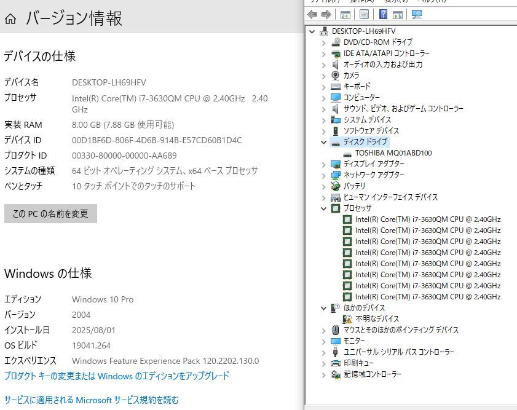
Task: Collapse the ディスク ドライブ category
Action: tap(323, 143)
